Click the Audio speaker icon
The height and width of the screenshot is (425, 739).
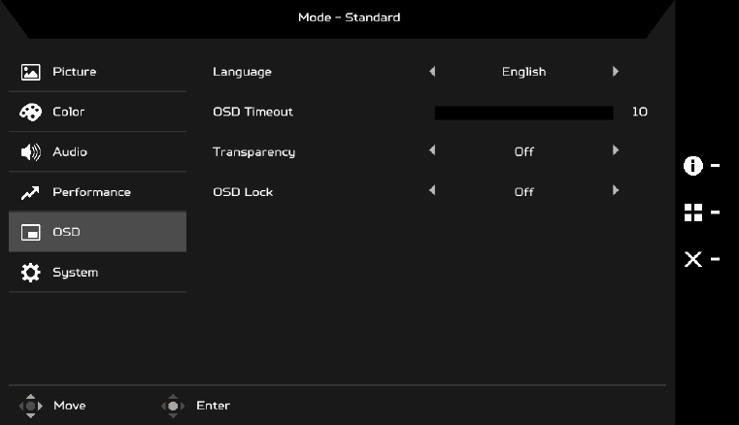[x=30, y=152]
